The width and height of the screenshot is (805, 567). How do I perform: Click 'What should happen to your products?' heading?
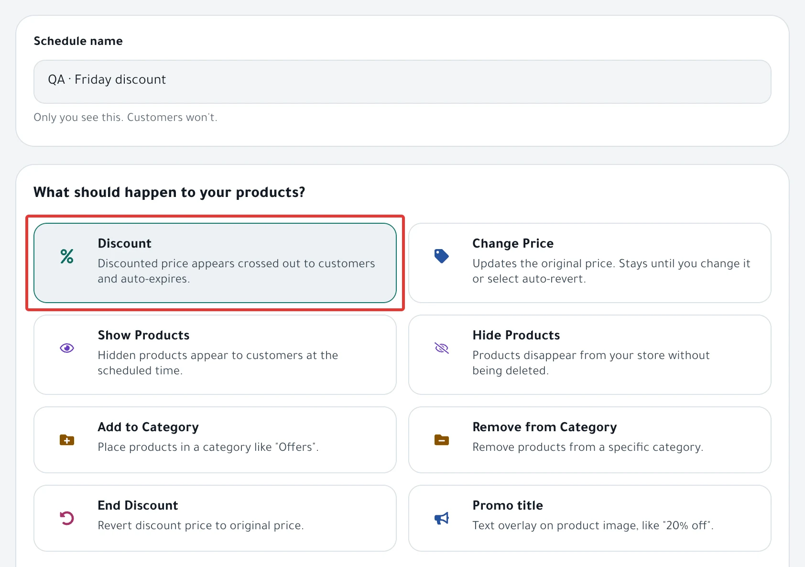point(169,192)
